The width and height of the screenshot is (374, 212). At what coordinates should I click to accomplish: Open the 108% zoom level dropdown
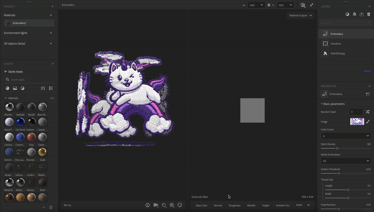point(303,205)
